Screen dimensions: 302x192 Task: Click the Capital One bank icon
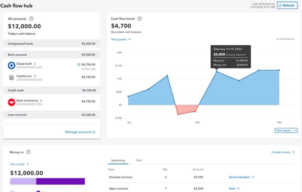[x=11, y=77]
